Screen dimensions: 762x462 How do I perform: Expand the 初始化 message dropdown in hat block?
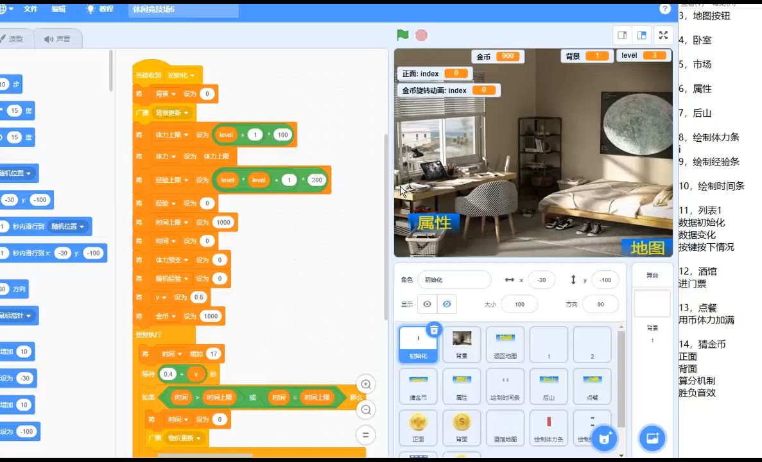(192, 75)
